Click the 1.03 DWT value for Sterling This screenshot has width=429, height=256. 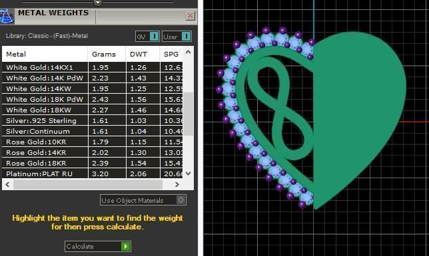tap(138, 120)
